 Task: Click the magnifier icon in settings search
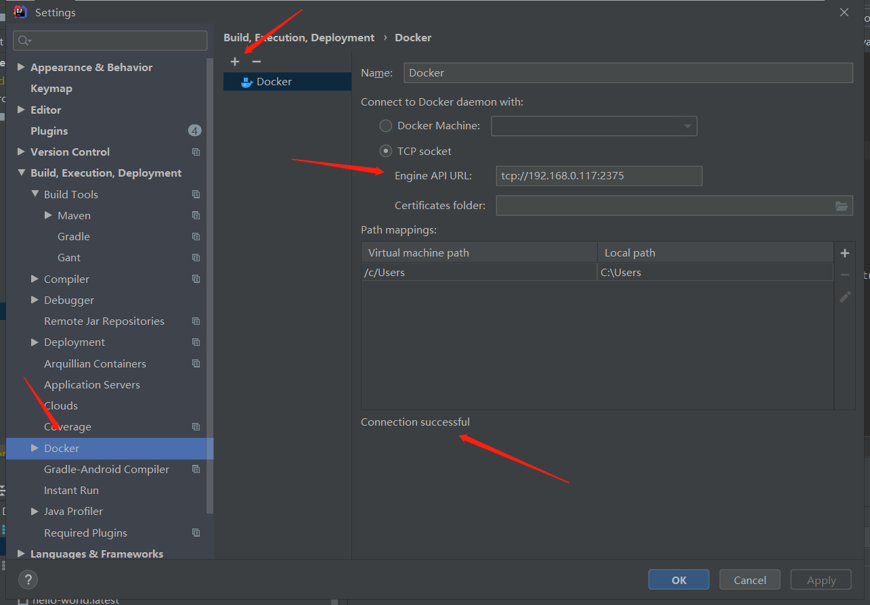pyautogui.click(x=24, y=41)
